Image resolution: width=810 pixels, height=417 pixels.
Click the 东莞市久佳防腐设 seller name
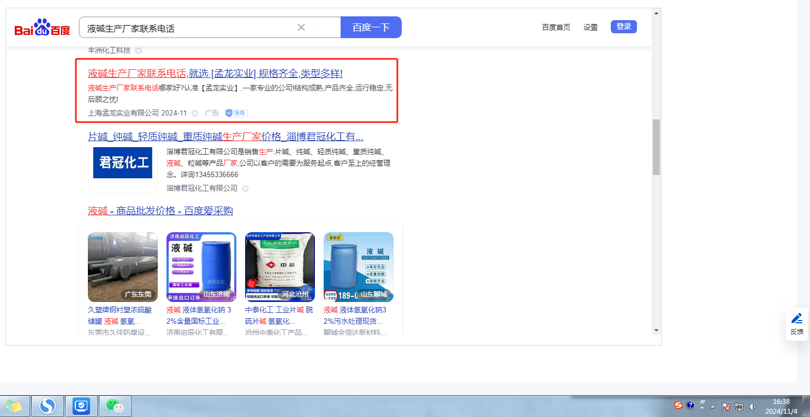tap(119, 332)
